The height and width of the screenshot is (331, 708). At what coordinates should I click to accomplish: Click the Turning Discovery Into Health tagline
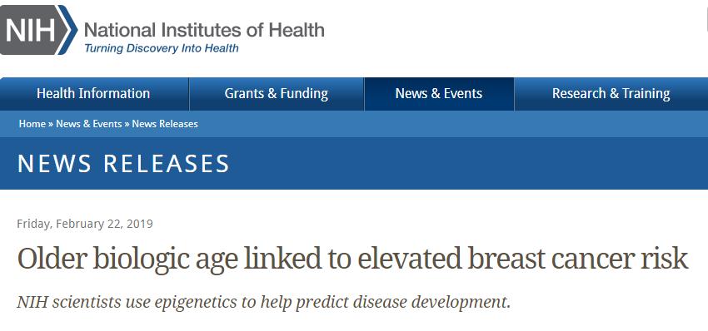[x=162, y=47]
